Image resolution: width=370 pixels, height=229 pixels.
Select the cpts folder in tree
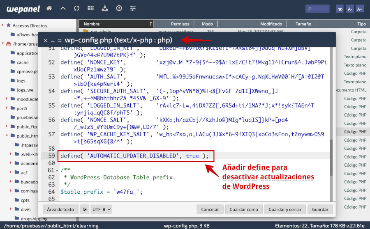coord(25,200)
